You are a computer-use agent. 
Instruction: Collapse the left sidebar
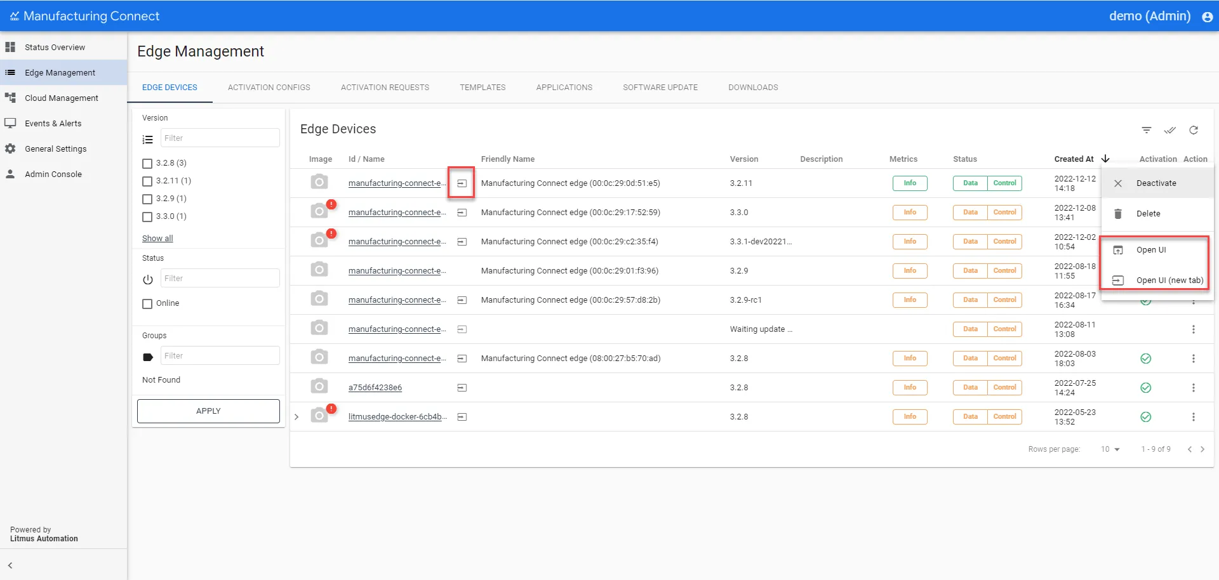pyautogui.click(x=10, y=565)
